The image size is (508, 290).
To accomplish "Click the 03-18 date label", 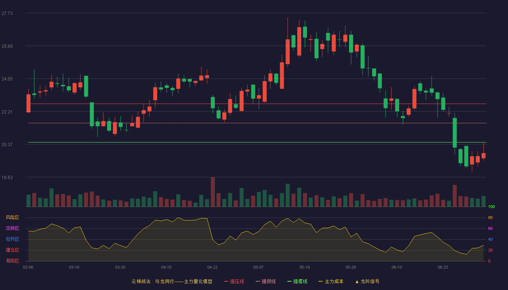I will pyautogui.click(x=74, y=267).
